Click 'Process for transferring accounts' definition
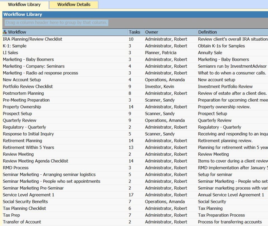Image resolution: width=268 pixels, height=226 pixels. 230,222
